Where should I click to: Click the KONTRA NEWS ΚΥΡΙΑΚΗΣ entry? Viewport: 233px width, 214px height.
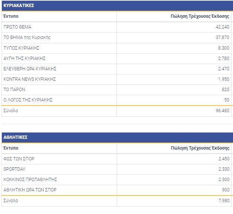30,79
